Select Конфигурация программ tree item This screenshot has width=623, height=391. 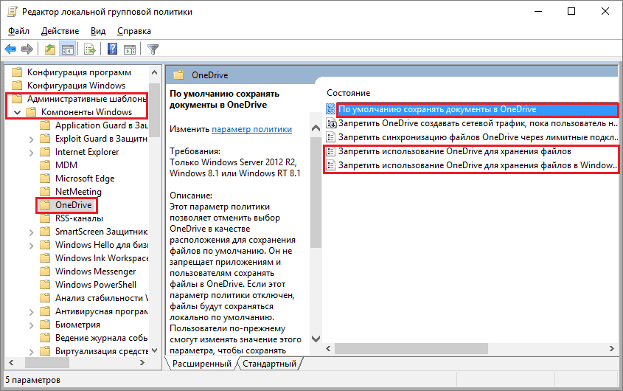click(x=79, y=72)
